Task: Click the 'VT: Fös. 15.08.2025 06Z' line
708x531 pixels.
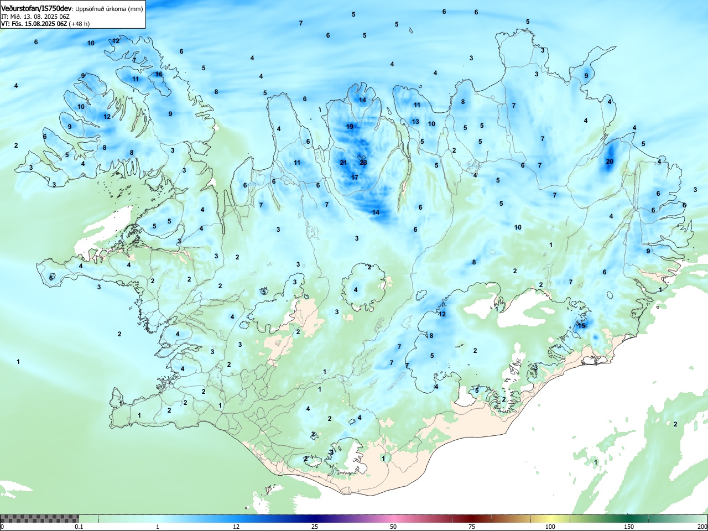Action: [x=34, y=24]
